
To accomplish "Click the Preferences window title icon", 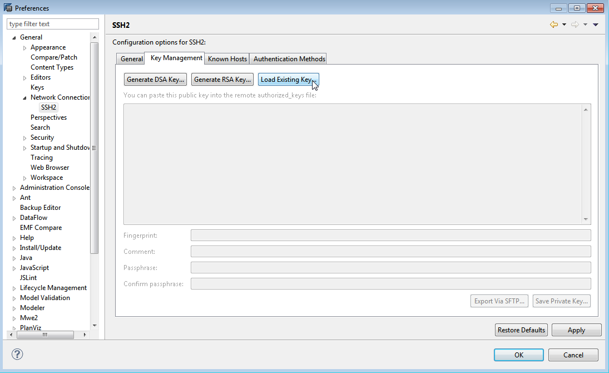I will (8, 7).
